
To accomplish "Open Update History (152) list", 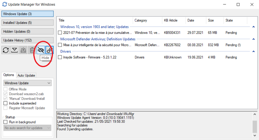I will coord(27,40).
